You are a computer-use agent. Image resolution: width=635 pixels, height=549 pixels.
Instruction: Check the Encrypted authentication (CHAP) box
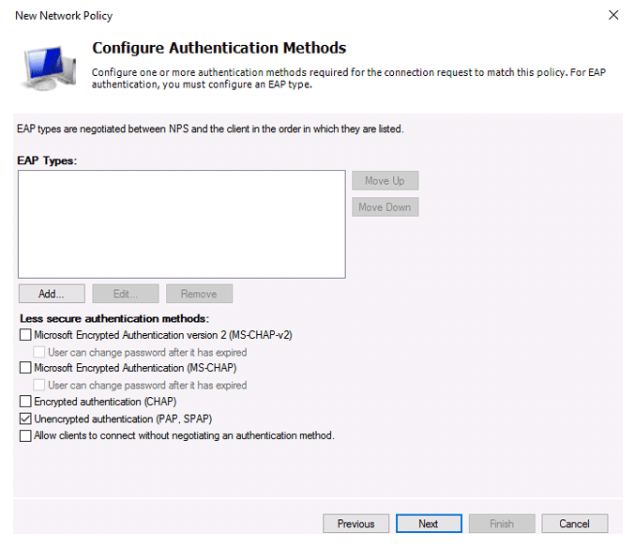[x=25, y=401]
